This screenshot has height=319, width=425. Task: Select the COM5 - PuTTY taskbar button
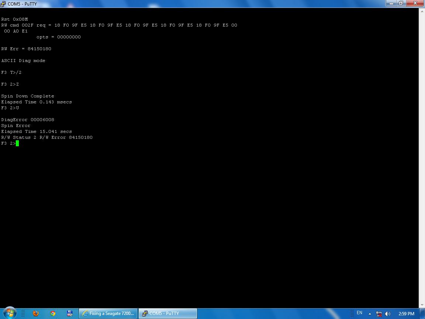[168, 313]
